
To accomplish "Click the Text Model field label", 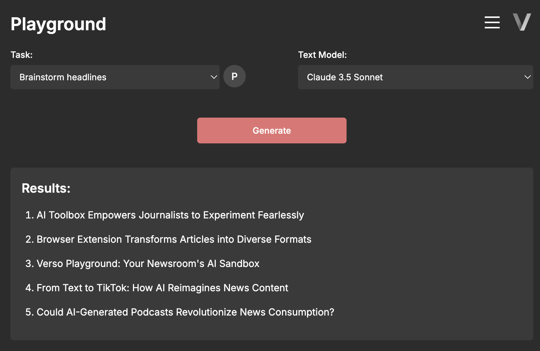I will (x=323, y=55).
